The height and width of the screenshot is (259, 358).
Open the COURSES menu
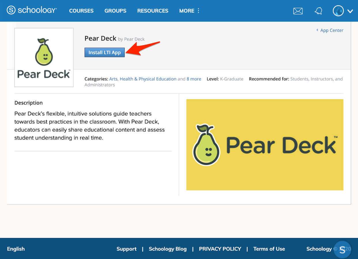81,11
